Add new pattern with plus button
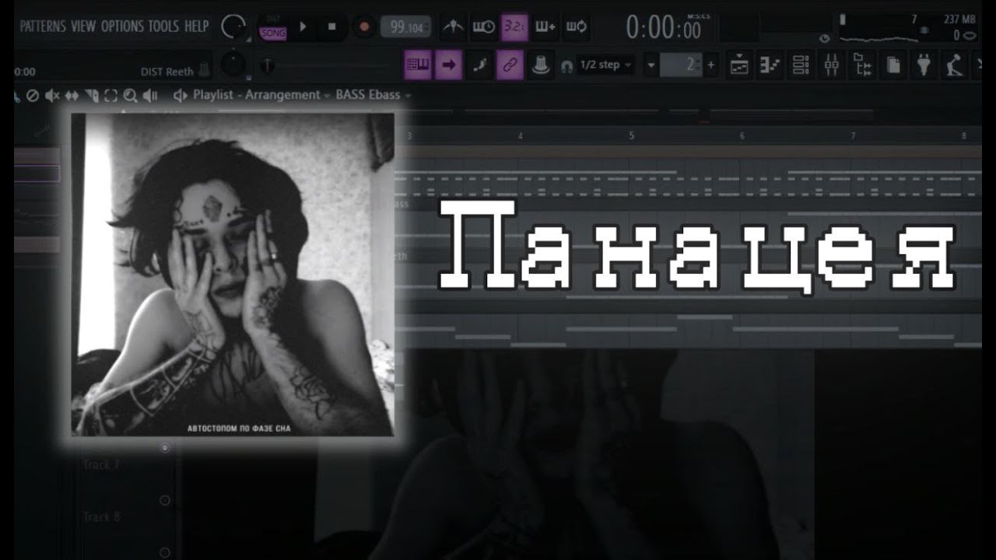The image size is (996, 560). 710,65
